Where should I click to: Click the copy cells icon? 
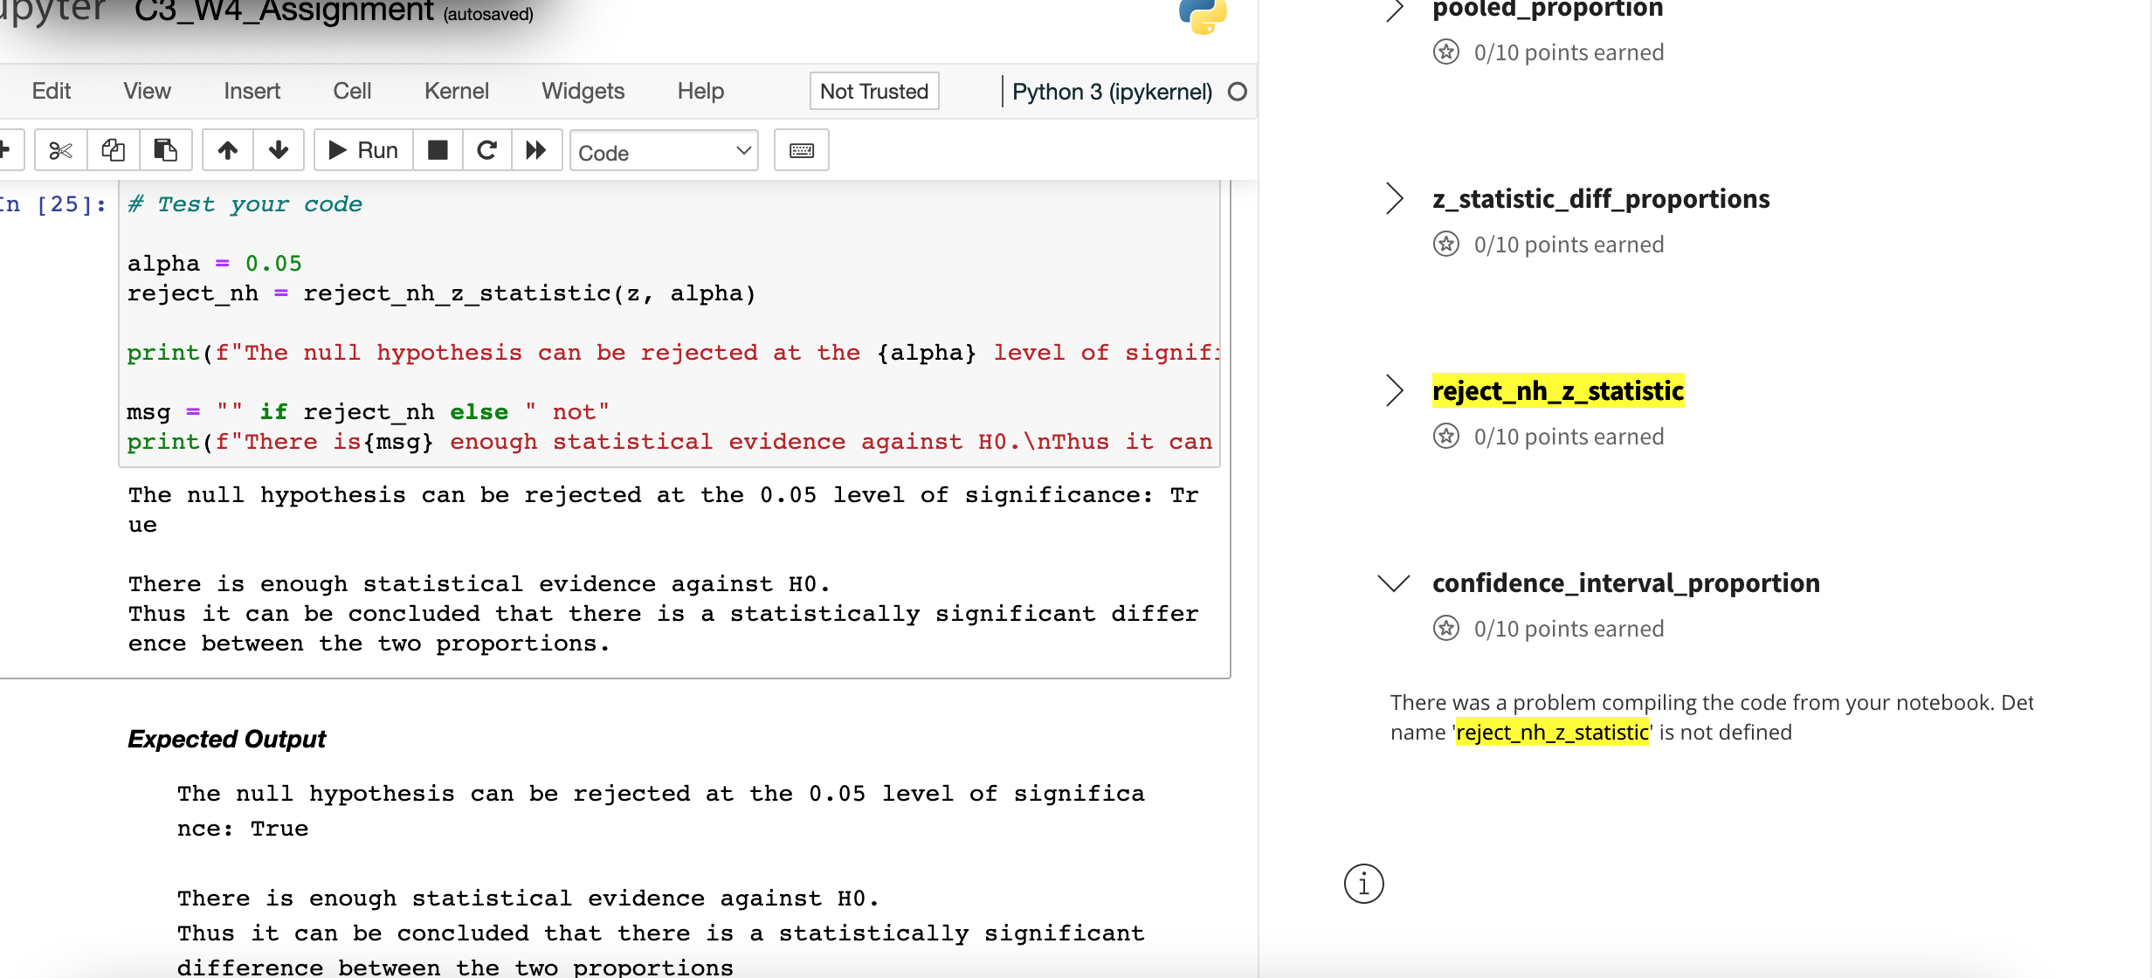(x=113, y=151)
